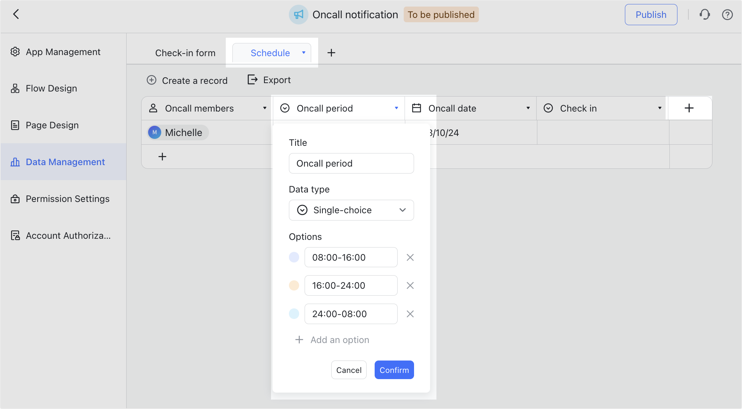Go back using the back arrow
The width and height of the screenshot is (742, 409).
click(x=16, y=14)
